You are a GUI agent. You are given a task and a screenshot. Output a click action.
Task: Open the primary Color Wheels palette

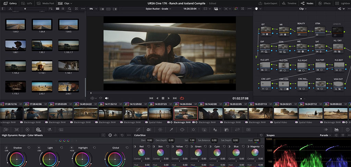[27, 129]
